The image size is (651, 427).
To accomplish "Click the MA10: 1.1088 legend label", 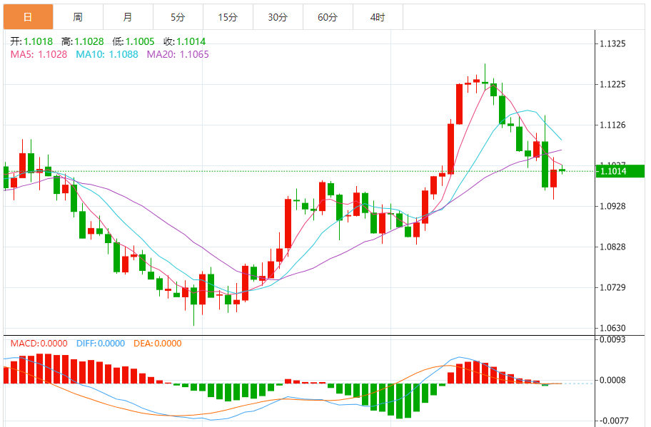I will click(106, 54).
